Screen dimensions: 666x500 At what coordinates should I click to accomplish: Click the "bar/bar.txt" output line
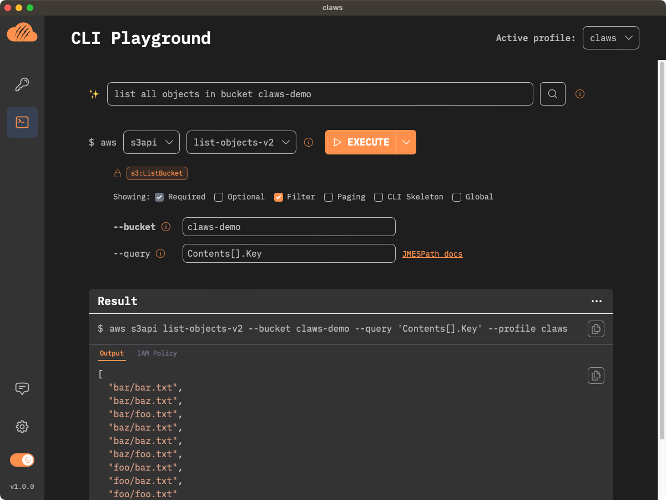coord(145,387)
